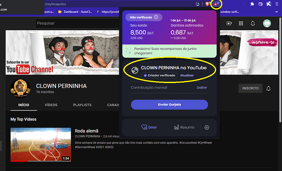Open the extensions puzzle icon
Viewport: 282px width, 171px height.
point(252,4)
